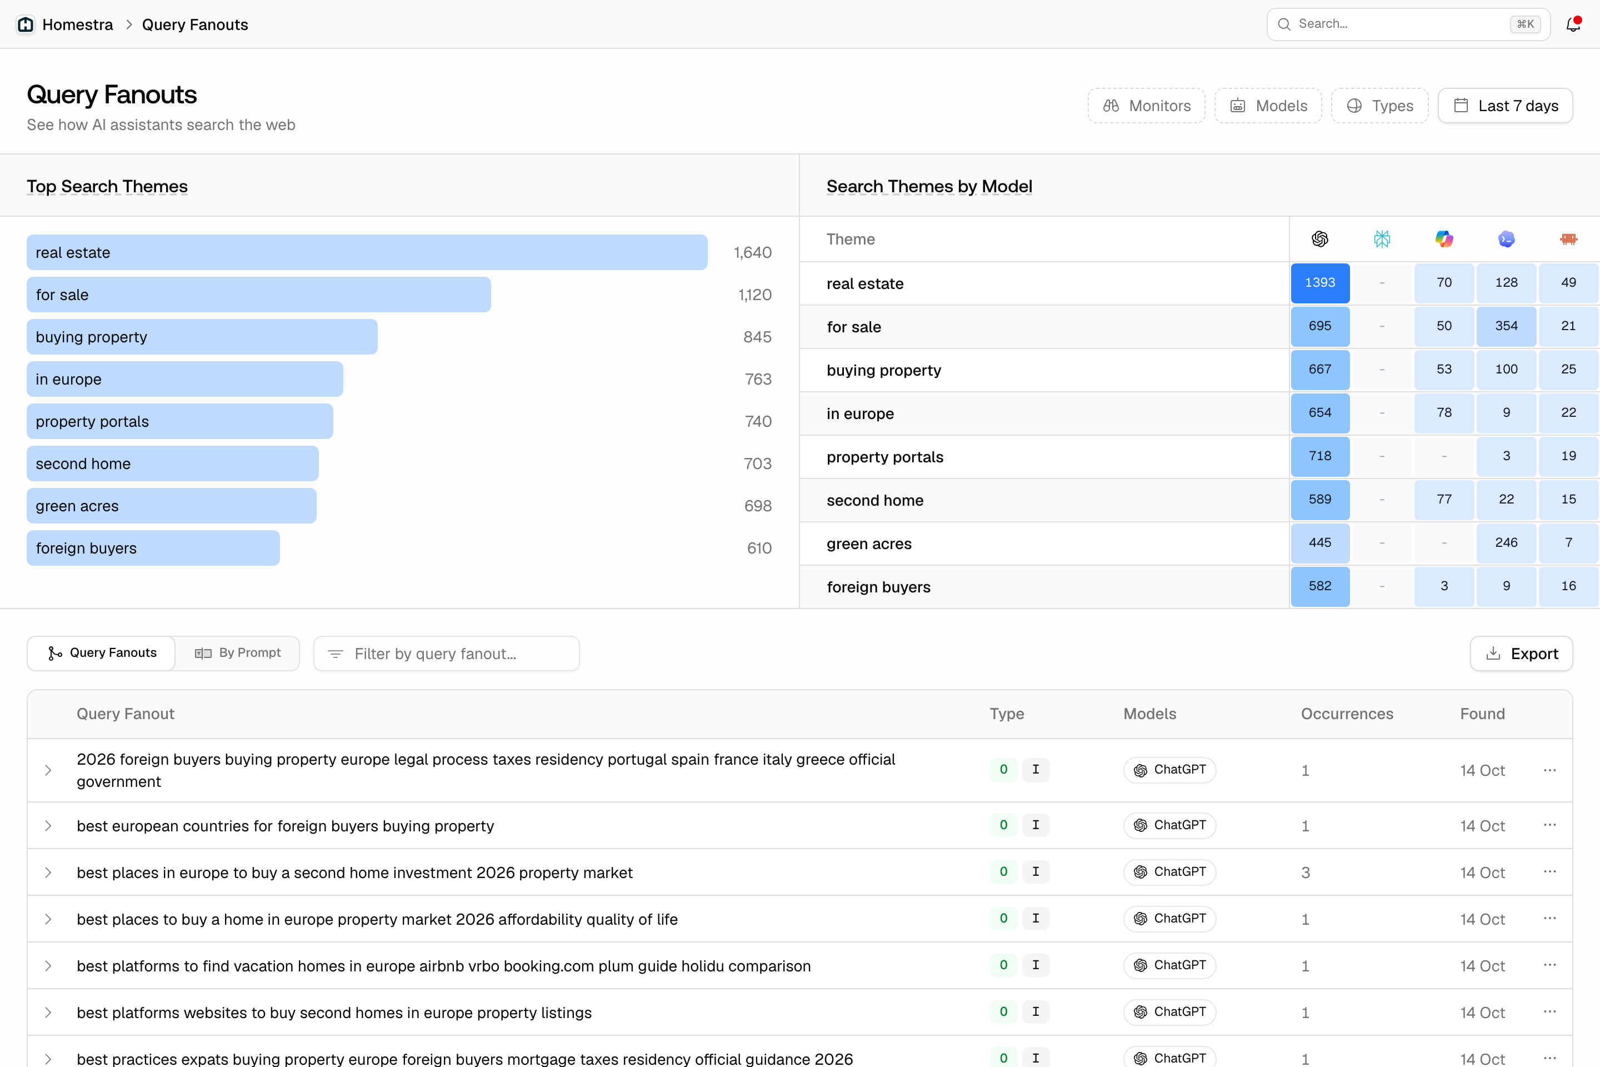Switch to the Query Fanouts tab
Image resolution: width=1600 pixels, height=1067 pixels.
point(101,654)
